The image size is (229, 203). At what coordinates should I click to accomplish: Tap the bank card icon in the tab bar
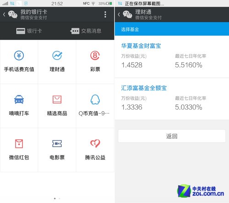click(21, 31)
